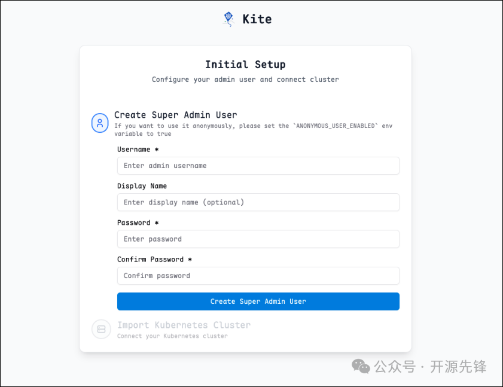Select the Initial Setup header
Viewport: 503px width, 387px height.
point(245,64)
